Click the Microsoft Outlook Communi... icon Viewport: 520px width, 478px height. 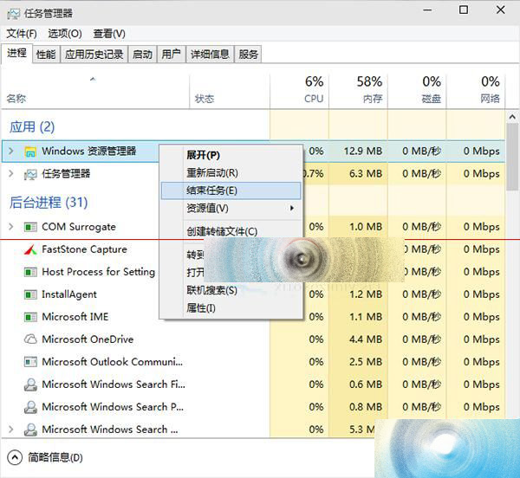coord(30,362)
